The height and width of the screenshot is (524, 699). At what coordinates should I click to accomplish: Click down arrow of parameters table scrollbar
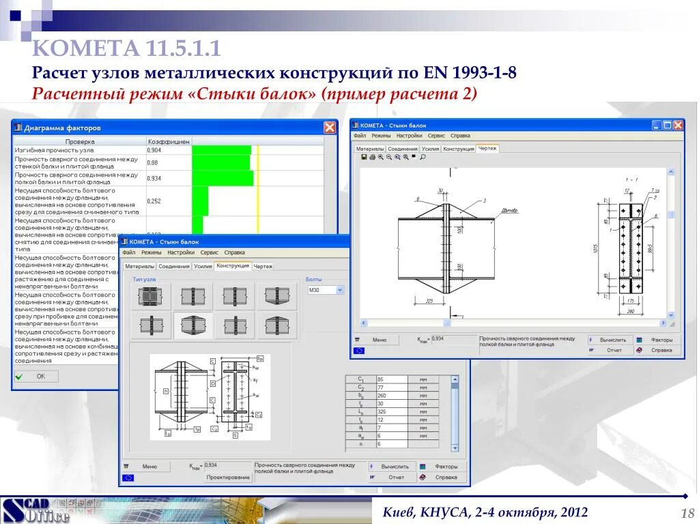(x=455, y=448)
